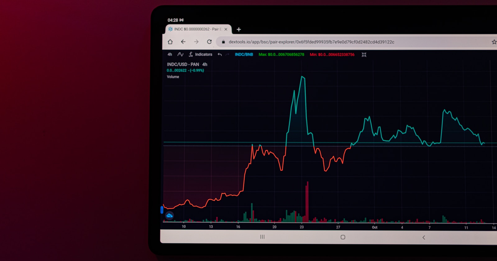Open Android recent apps view
This screenshot has height=261, width=497.
pyautogui.click(x=262, y=237)
